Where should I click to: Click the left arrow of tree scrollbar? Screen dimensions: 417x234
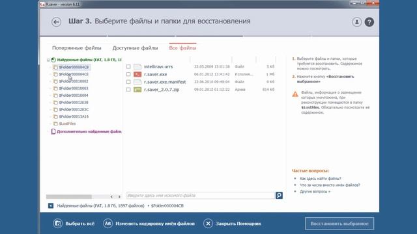(111, 196)
